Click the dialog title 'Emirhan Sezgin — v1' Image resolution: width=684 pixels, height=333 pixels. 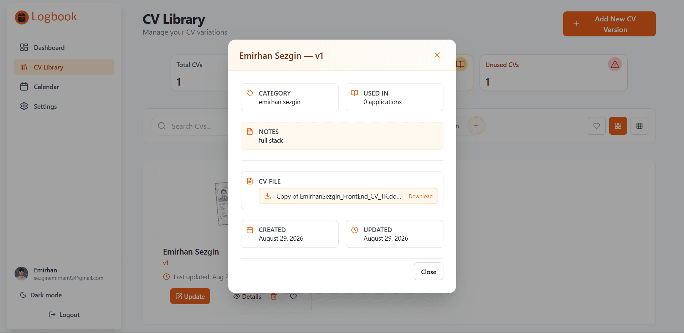click(x=281, y=56)
